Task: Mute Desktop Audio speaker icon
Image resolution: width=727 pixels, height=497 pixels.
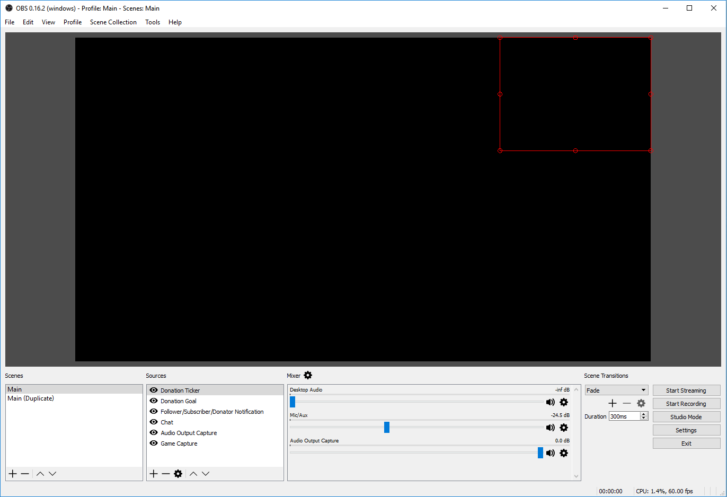Action: [551, 402]
